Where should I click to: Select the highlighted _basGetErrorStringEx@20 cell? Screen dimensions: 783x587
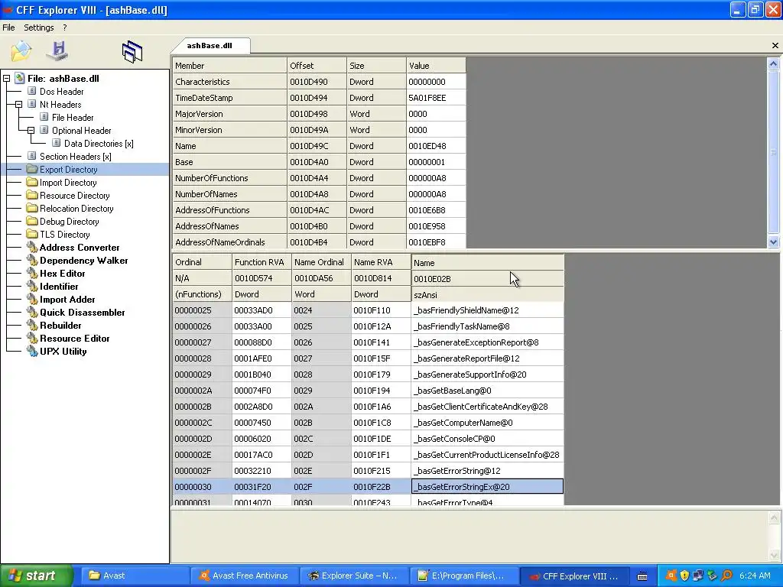[487, 487]
